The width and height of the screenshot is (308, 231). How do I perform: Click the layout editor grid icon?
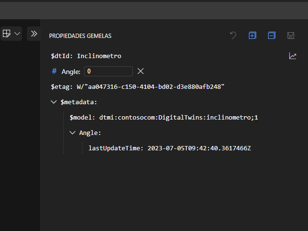7,34
